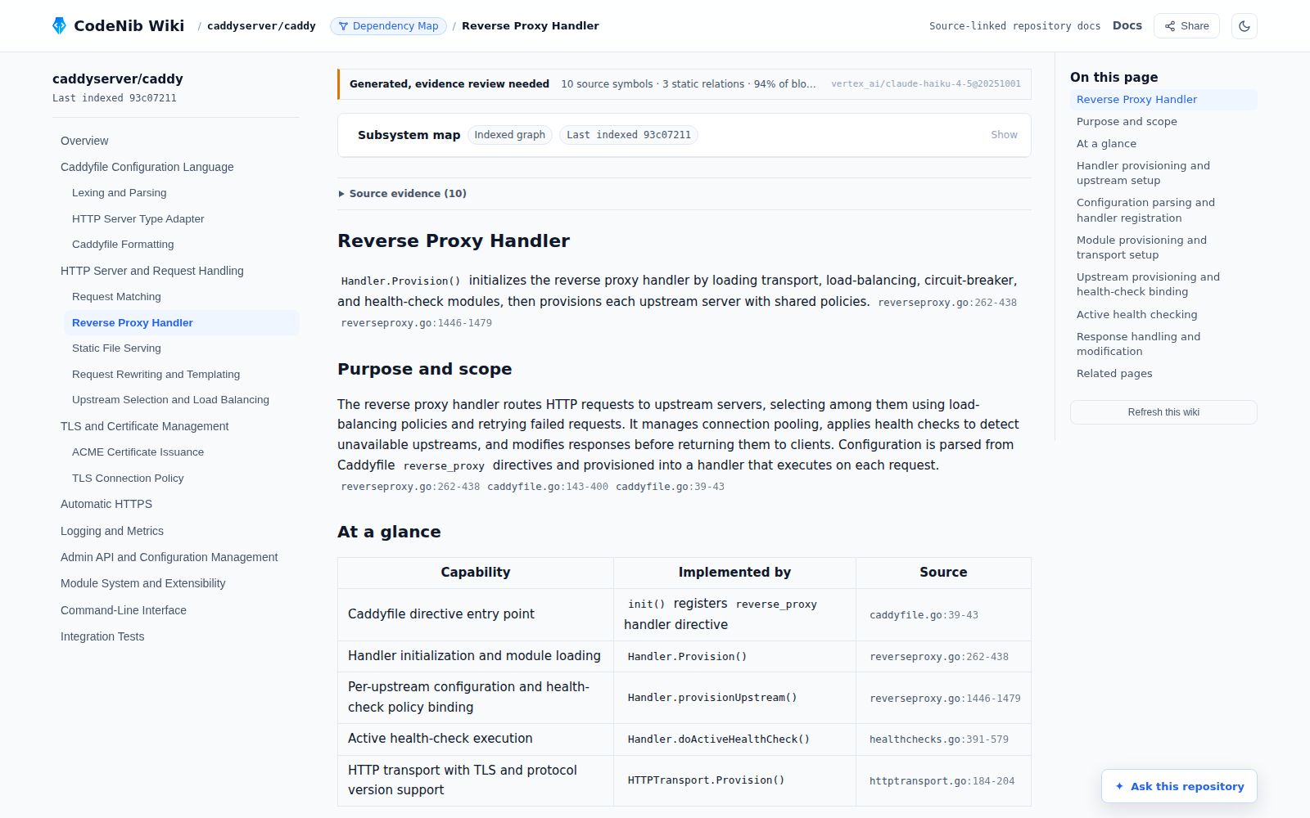
Task: Open TLS and Certificate Management section
Action: [x=145, y=426]
